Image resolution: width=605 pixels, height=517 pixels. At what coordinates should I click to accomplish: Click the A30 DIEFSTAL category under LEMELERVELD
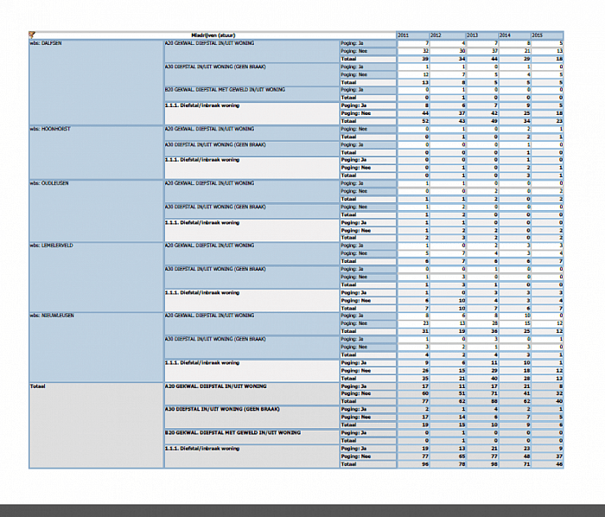(215, 269)
